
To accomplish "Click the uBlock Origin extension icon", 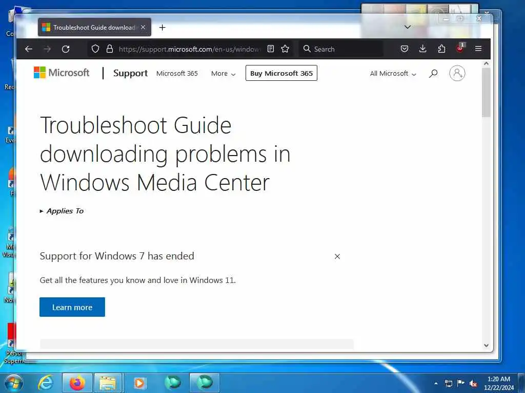I will point(460,49).
